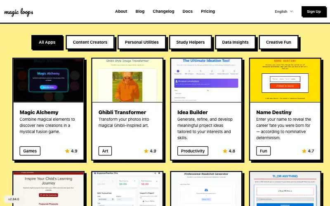
Task: Open the Inspire Your Child's Learning Journey thumbnail
Action: tap(48, 189)
